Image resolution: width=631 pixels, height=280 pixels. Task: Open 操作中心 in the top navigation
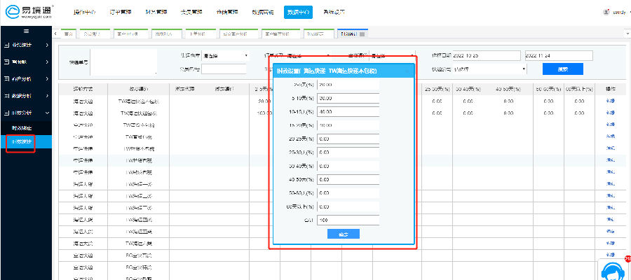85,12
